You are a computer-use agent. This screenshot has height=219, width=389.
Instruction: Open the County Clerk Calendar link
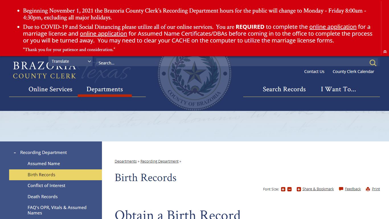(x=353, y=72)
